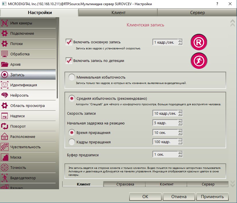This screenshot has height=203, width=237.
Task: Toggle Включить запись по детекции checkbox
Action: (69, 61)
